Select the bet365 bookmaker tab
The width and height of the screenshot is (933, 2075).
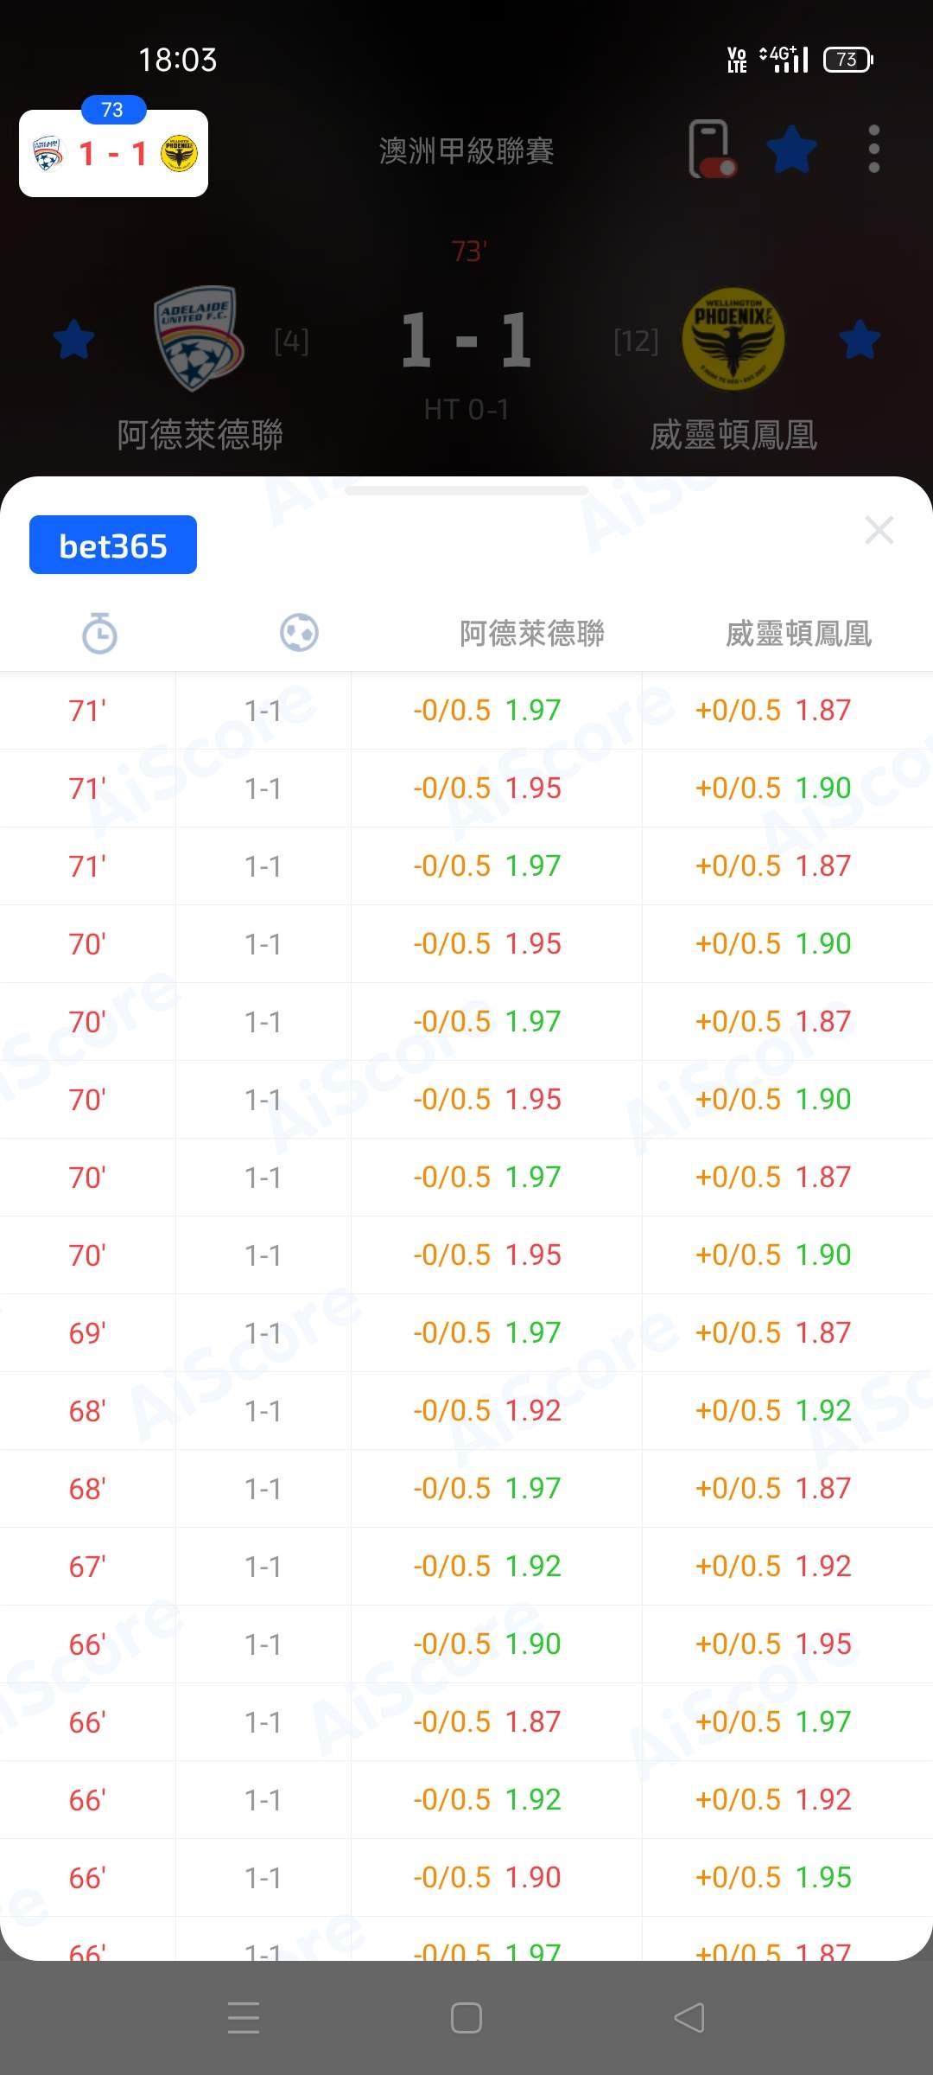pyautogui.click(x=113, y=546)
